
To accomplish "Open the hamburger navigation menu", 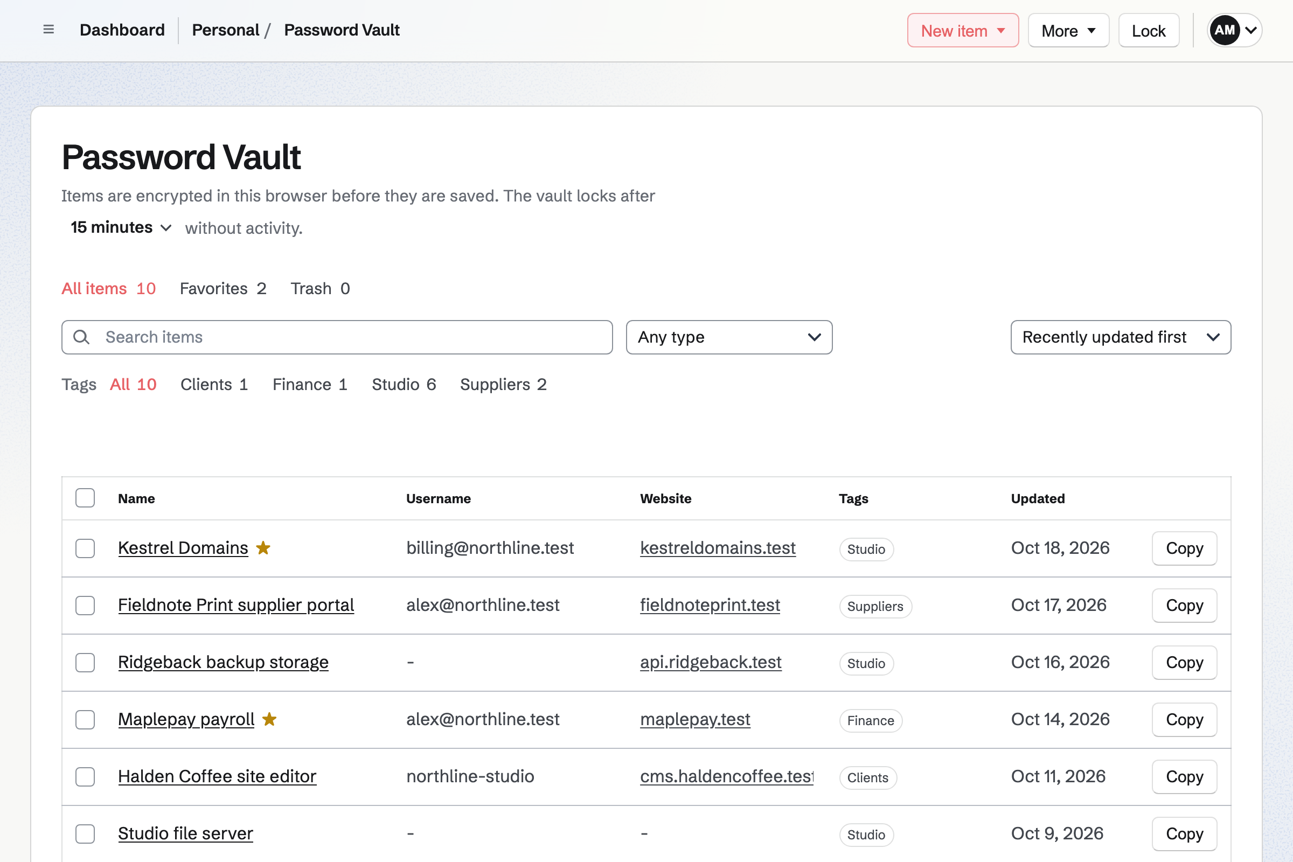I will pyautogui.click(x=48, y=30).
